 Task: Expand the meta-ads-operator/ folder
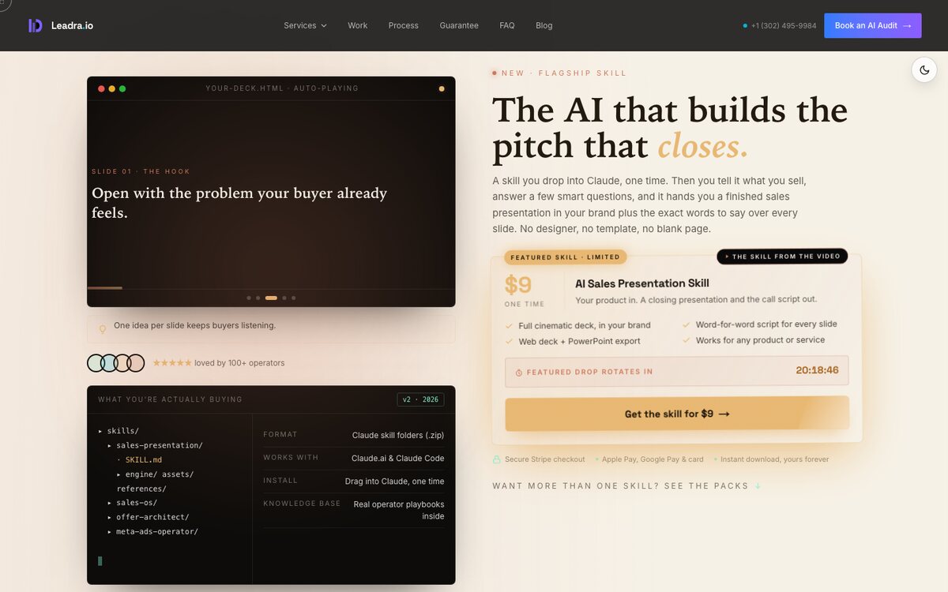pos(152,531)
